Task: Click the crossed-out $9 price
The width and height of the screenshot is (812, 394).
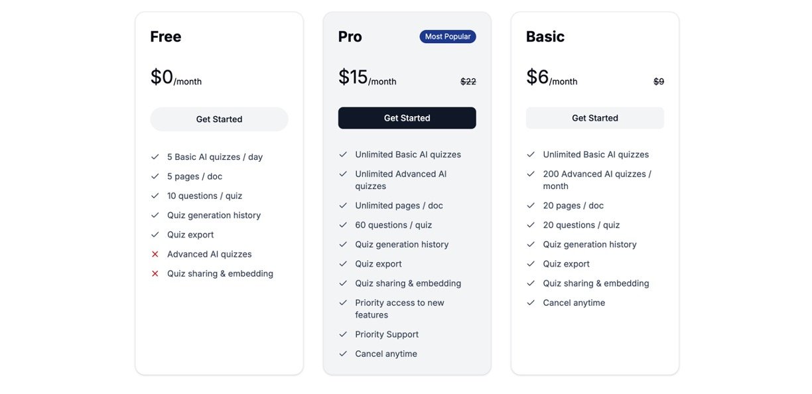Action: coord(659,82)
